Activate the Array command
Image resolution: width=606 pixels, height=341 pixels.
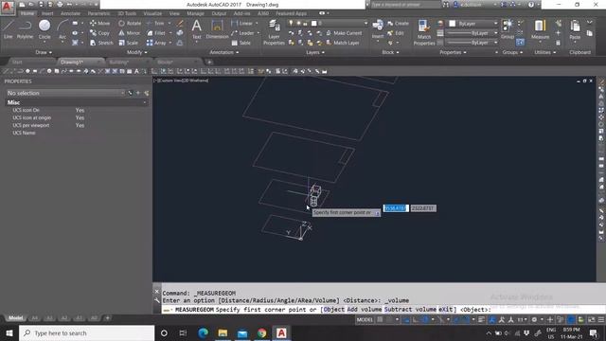[156, 43]
